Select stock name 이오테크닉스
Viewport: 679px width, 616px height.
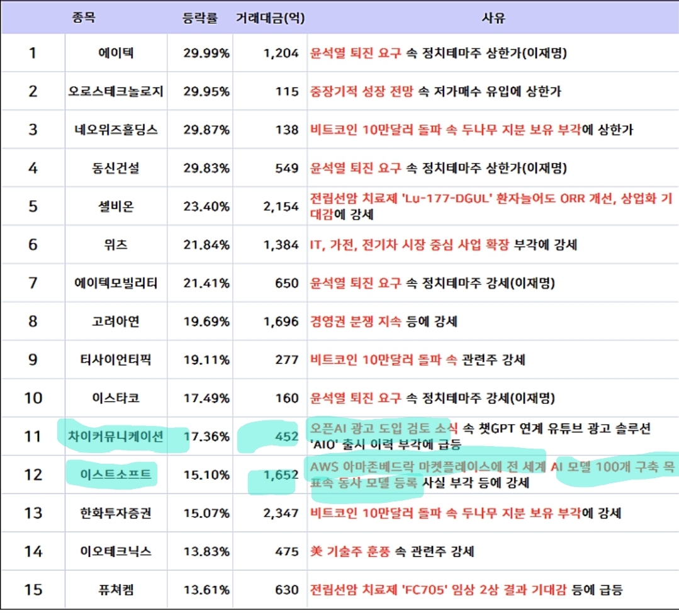pyautogui.click(x=116, y=551)
